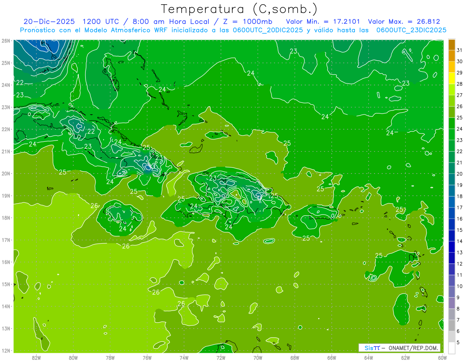
Task: Click the colorbar label "17"
Action: click(459, 208)
